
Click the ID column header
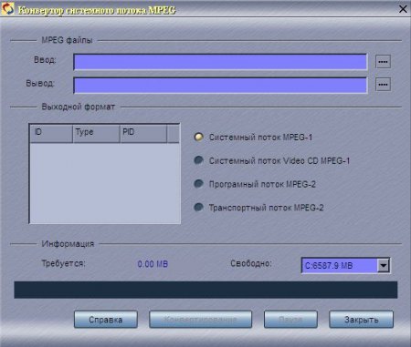51,133
